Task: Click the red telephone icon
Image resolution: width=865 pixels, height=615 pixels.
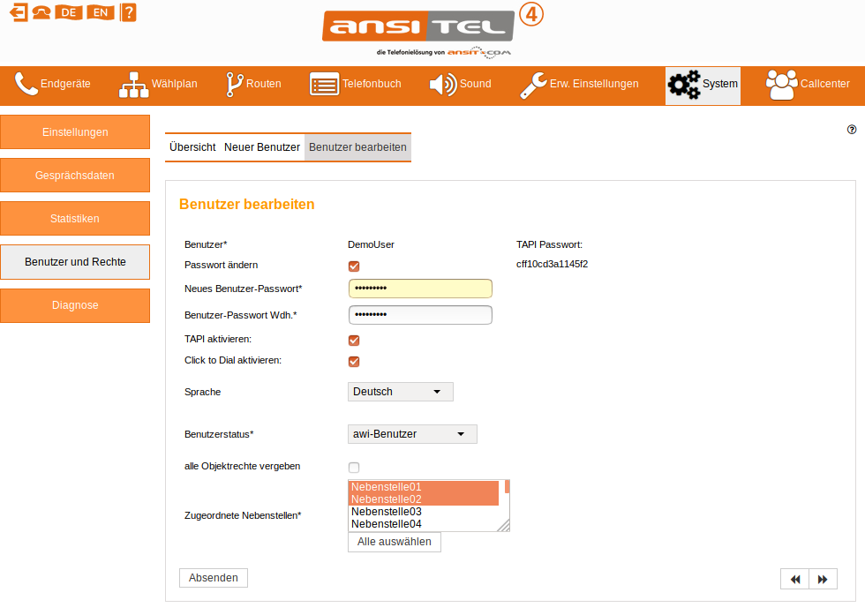Action: click(x=41, y=12)
